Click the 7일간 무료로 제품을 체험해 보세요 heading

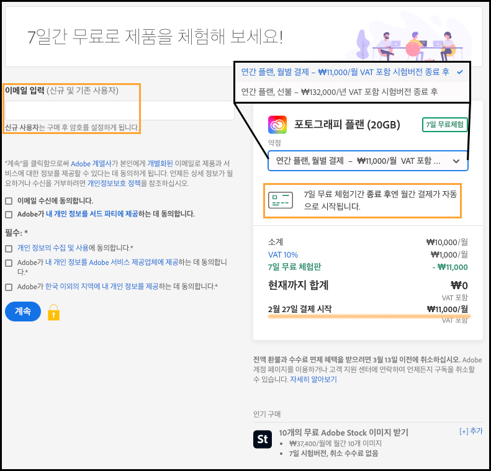155,37
